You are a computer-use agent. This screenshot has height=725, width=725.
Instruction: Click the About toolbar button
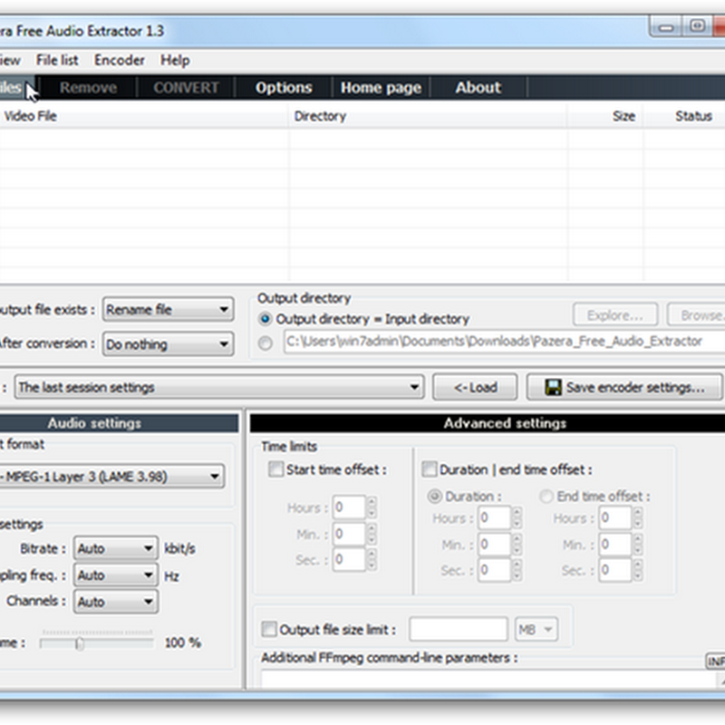tap(478, 88)
